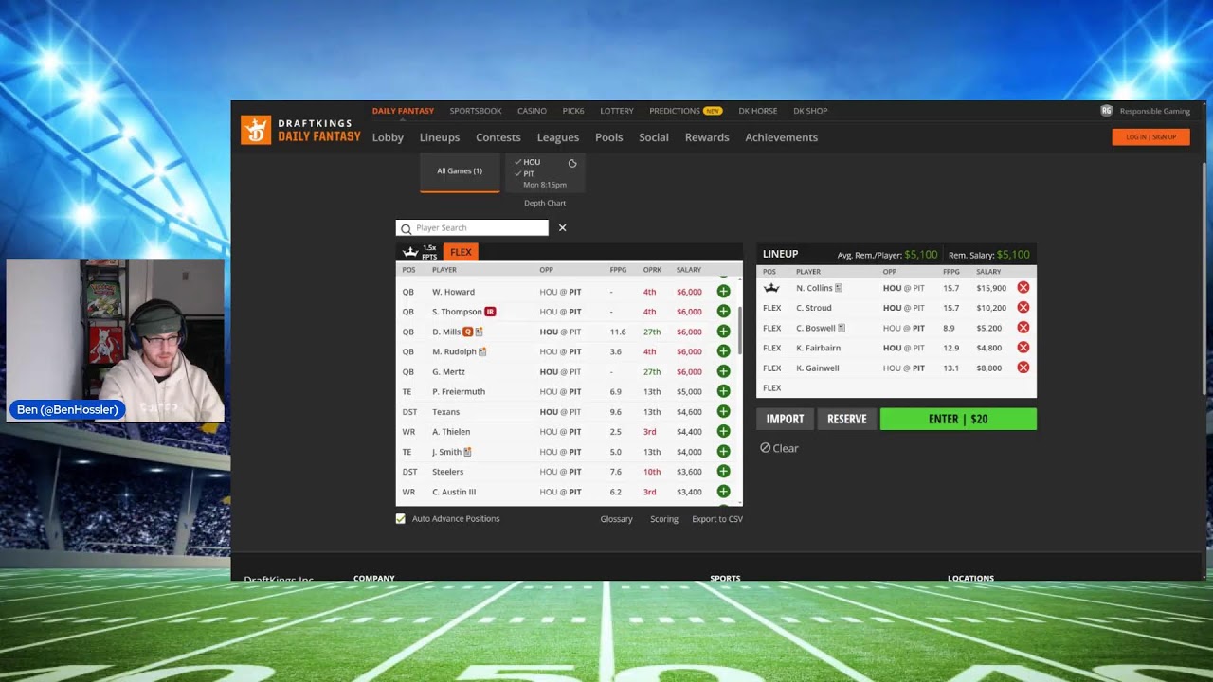Add D. Mills with the plus icon
This screenshot has width=1213, height=682.
tap(723, 332)
